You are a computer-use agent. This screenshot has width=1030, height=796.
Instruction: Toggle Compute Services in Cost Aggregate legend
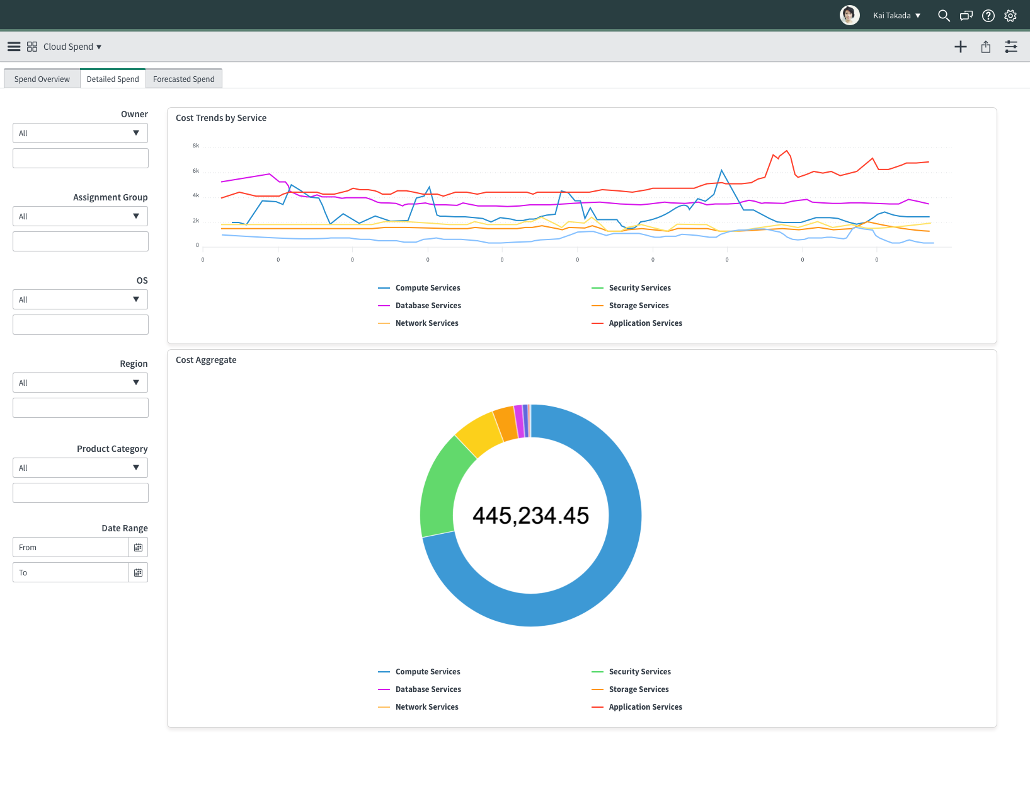coord(419,672)
